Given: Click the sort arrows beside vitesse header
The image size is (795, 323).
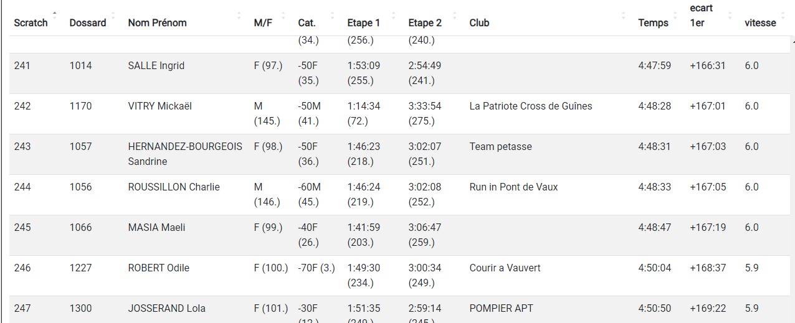Looking at the screenshot, I should 783,15.
